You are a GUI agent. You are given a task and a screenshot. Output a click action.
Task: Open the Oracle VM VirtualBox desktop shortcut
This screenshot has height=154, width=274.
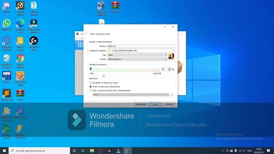tap(102, 8)
